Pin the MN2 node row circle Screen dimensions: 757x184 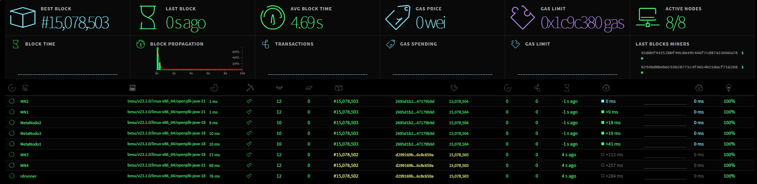pos(12,101)
